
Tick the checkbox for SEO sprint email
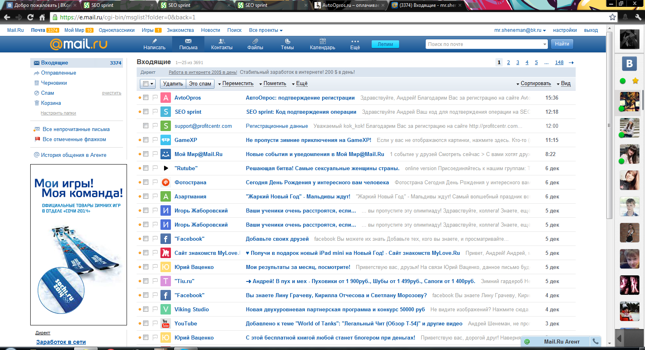coord(146,112)
